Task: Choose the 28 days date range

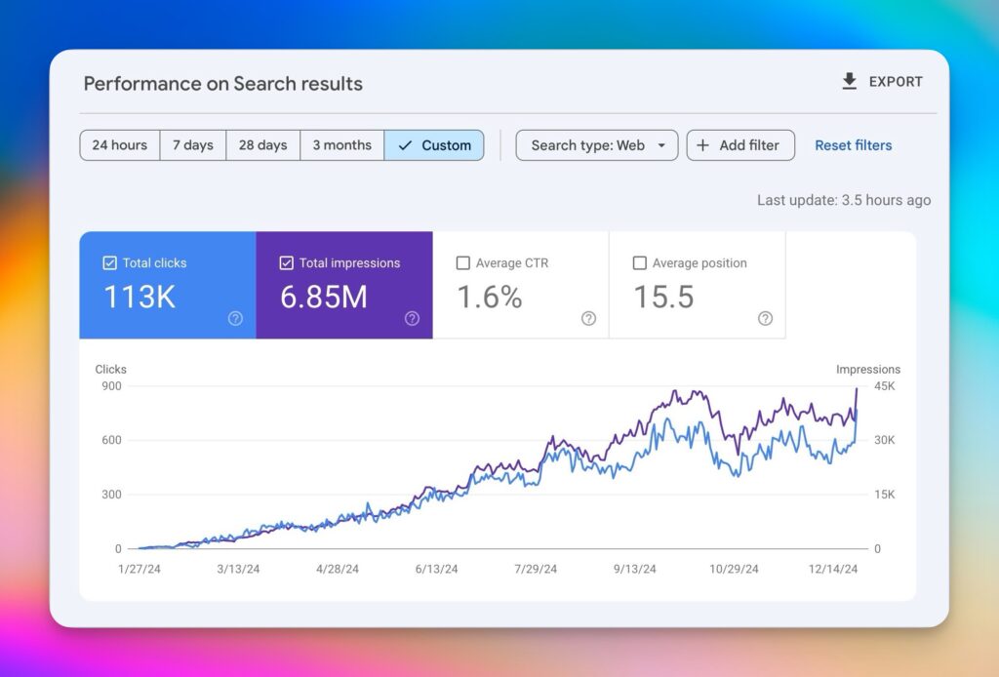Action: tap(262, 145)
